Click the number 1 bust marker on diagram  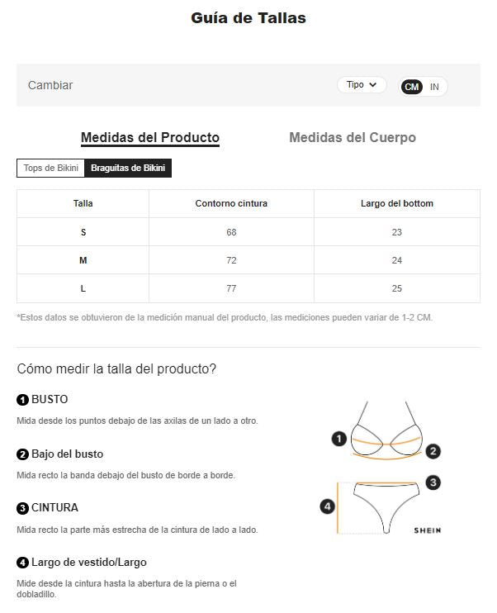pyautogui.click(x=338, y=439)
